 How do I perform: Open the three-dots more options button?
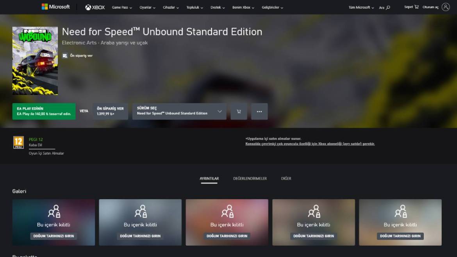(259, 111)
